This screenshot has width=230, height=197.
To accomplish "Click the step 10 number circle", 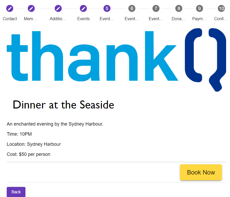I will pyautogui.click(x=221, y=9).
